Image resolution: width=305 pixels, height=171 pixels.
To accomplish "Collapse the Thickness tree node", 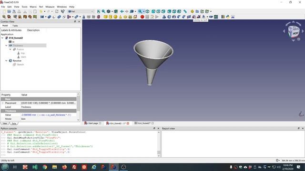I will click(x=6, y=46).
